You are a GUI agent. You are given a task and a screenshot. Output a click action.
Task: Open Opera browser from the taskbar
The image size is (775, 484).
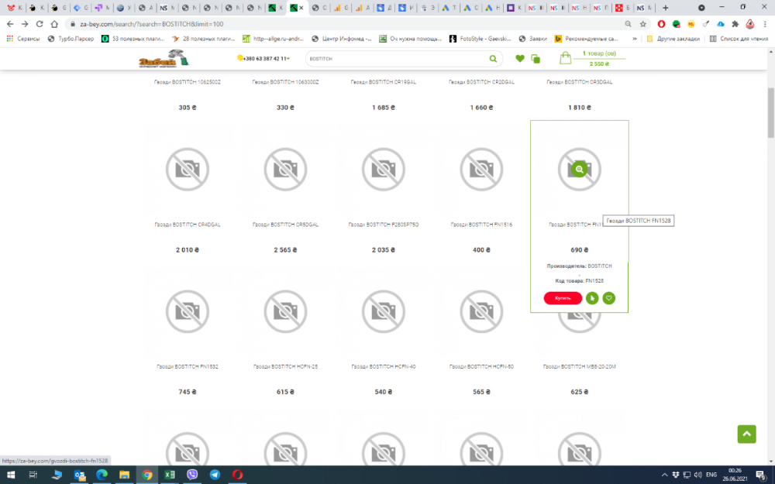[x=237, y=475]
